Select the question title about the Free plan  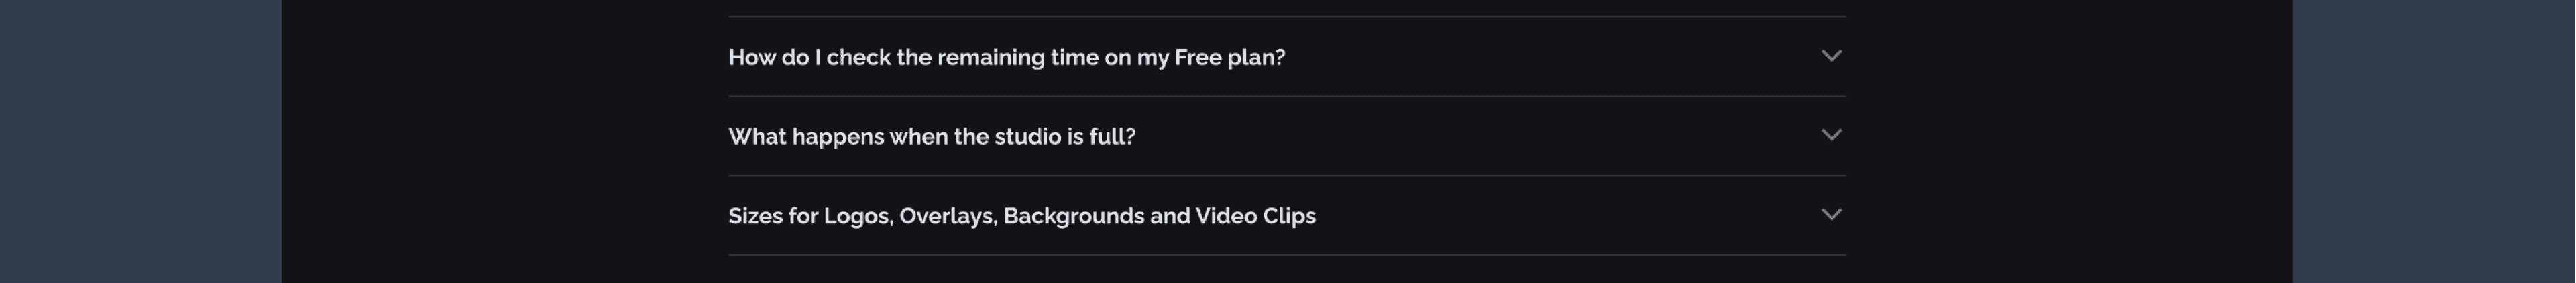point(1006,58)
